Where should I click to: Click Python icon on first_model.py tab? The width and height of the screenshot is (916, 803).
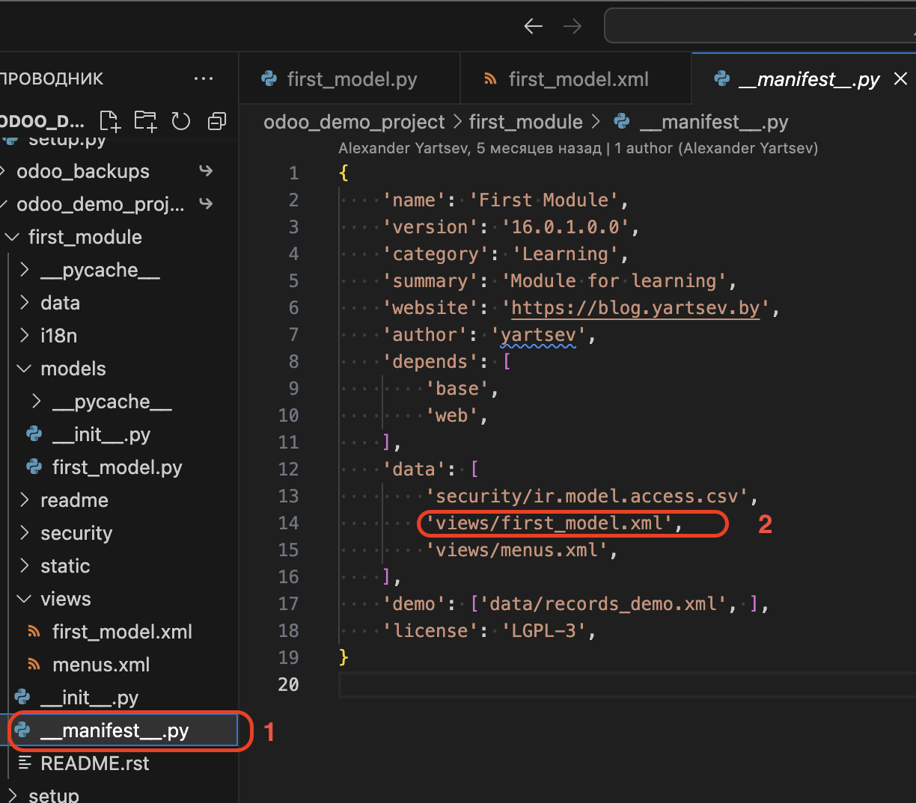point(269,79)
